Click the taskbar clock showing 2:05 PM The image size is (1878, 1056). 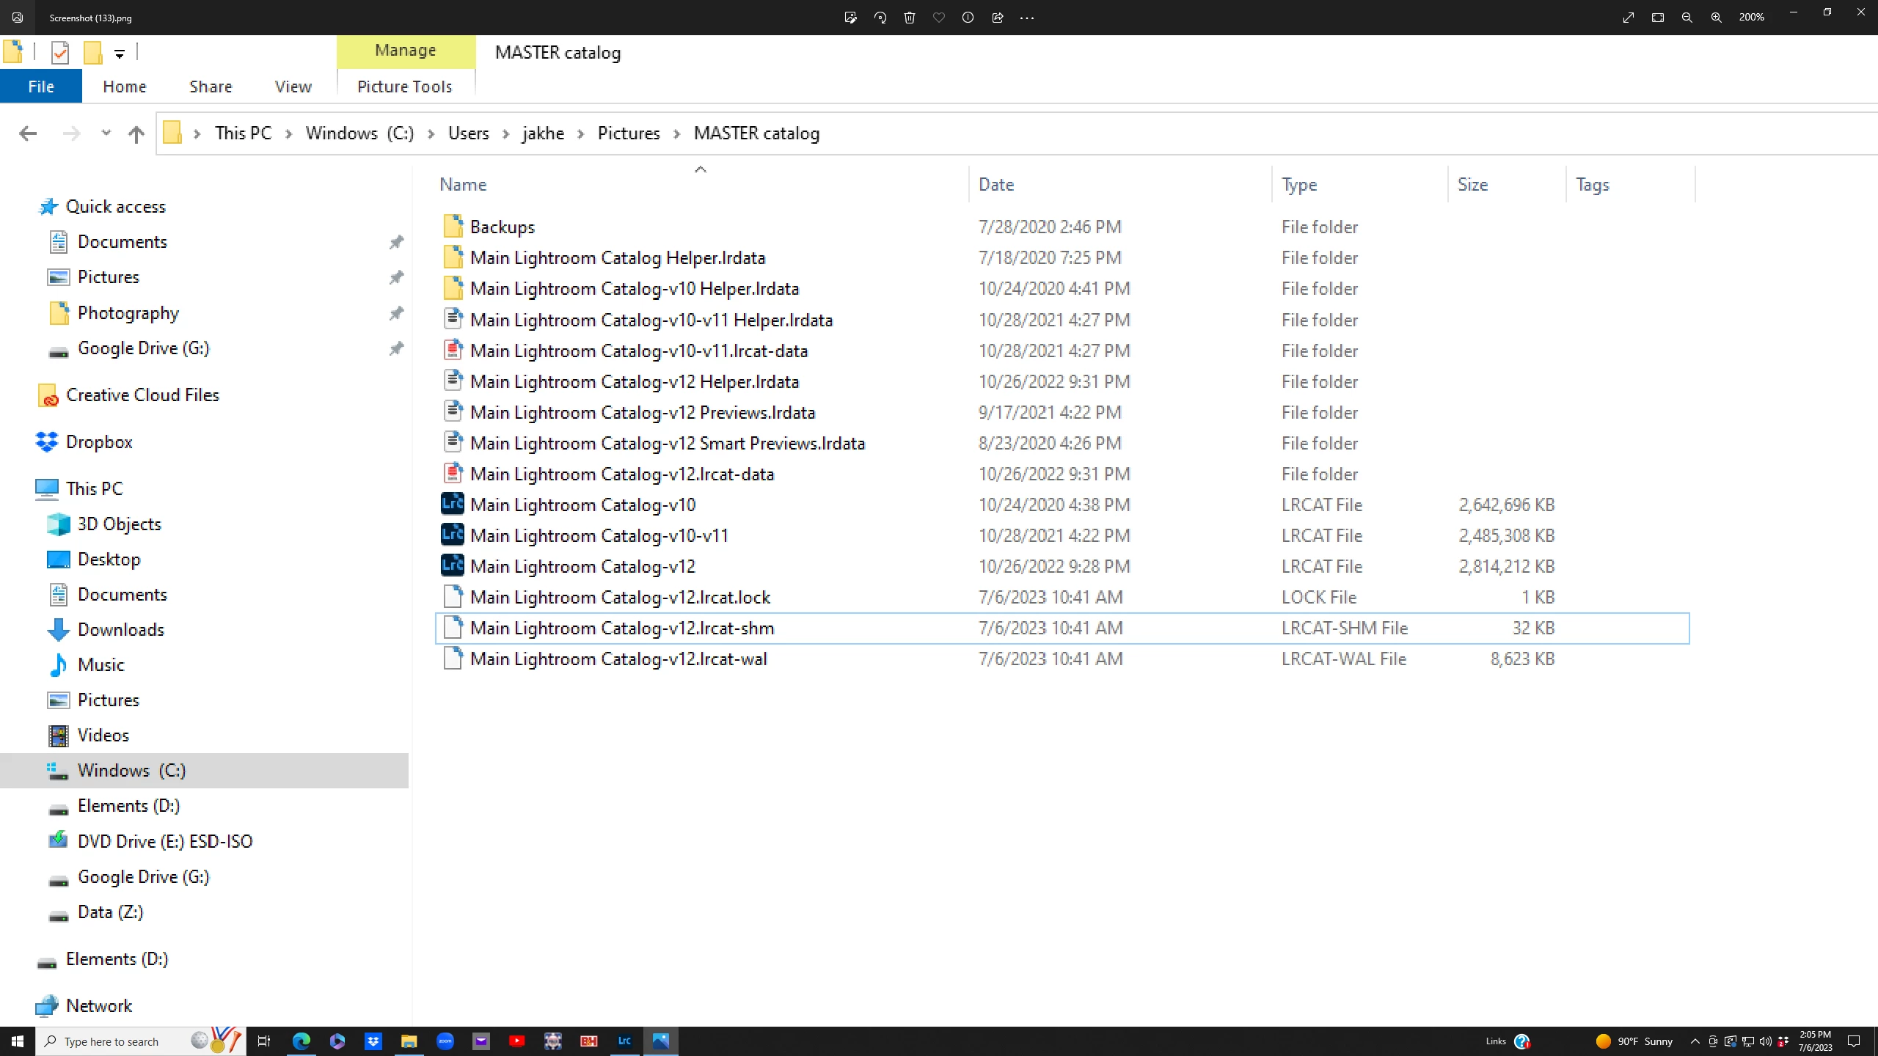tap(1815, 1041)
